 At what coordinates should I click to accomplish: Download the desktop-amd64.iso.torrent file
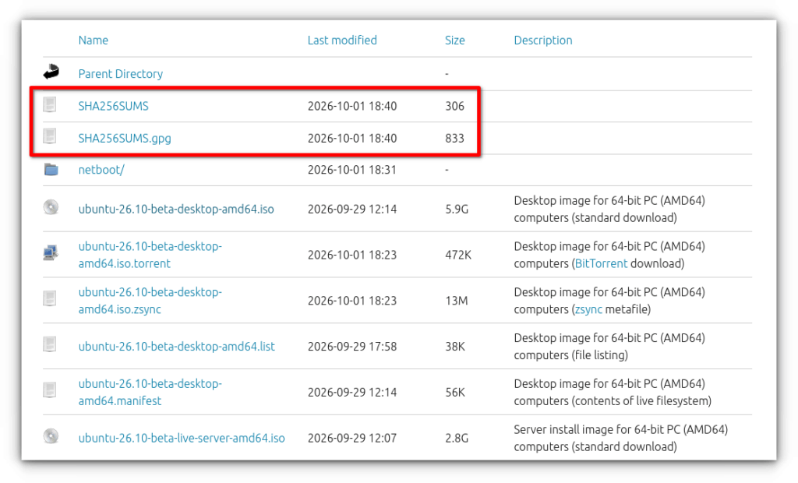[150, 255]
